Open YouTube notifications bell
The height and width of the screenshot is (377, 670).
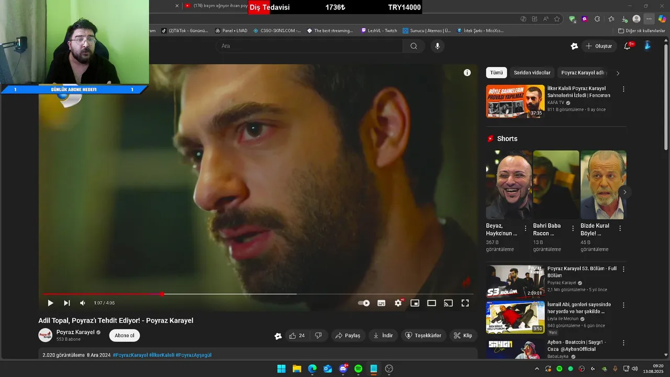tap(627, 46)
